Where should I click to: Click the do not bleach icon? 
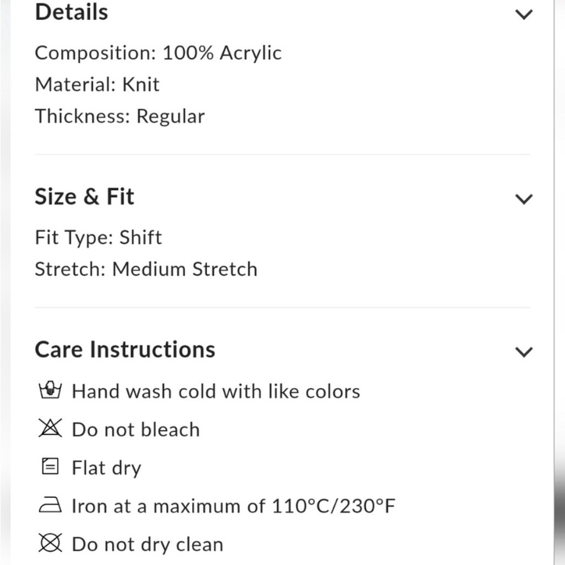pos(50,429)
